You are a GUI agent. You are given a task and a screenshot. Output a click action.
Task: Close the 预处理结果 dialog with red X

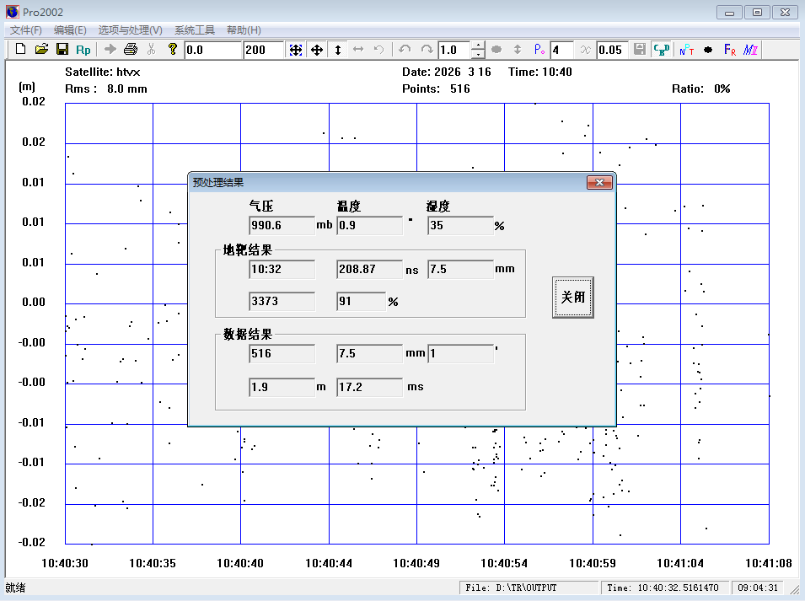599,182
